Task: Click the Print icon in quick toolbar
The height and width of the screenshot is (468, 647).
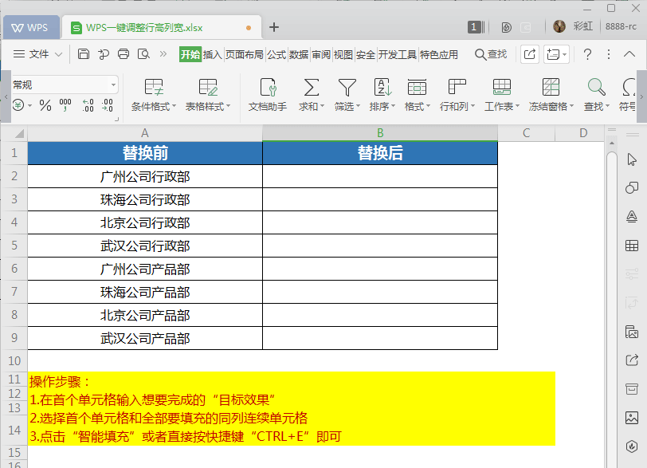Action: tap(124, 54)
